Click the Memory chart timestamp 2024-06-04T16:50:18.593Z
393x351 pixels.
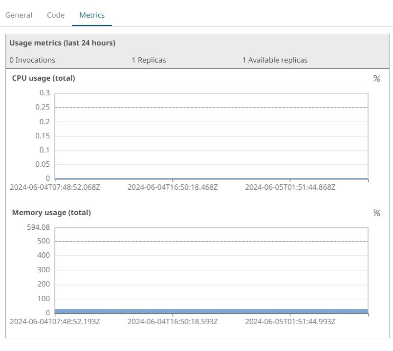pyautogui.click(x=173, y=322)
